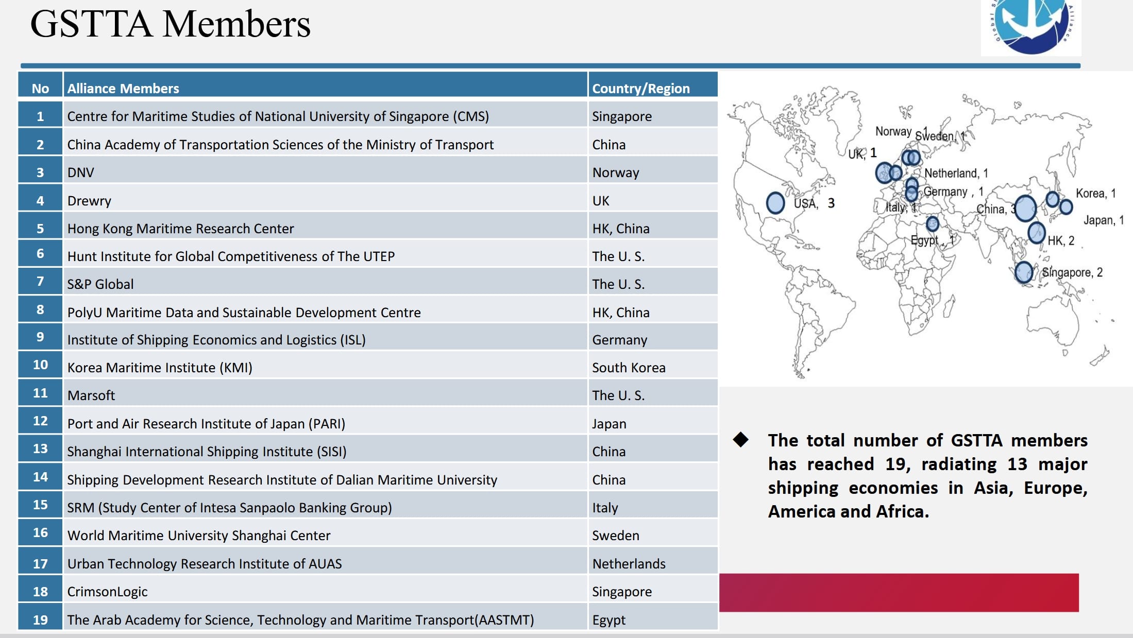The image size is (1133, 638).
Task: Click Urban Technology Research Institute of AUAS
Action: pos(205,564)
